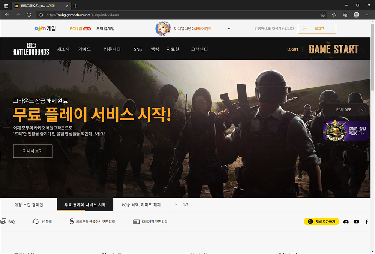Open the 커뮤니티 menu
Viewport: 375px width, 254px height.
[x=112, y=49]
